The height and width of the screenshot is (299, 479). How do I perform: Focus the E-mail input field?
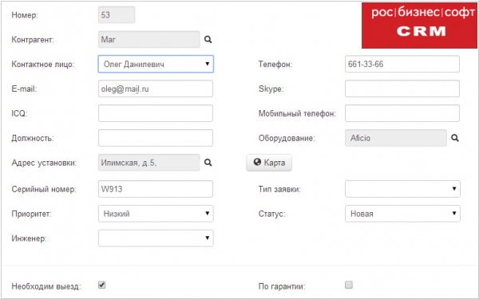[x=156, y=89]
